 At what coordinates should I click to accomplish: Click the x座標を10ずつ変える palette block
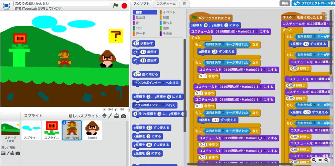(152, 128)
